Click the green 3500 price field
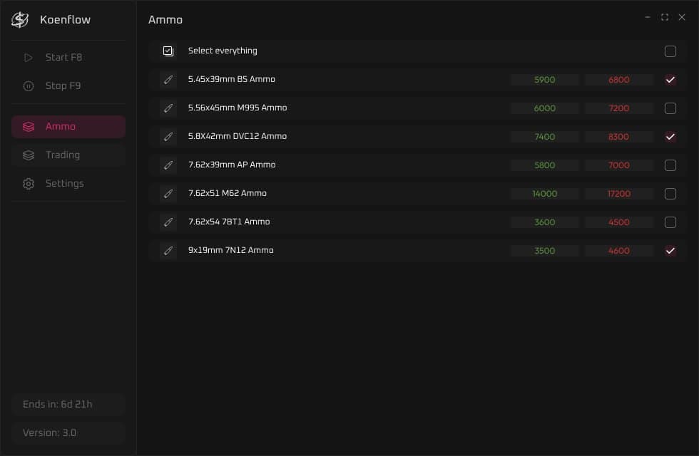This screenshot has height=456, width=699. (x=545, y=251)
